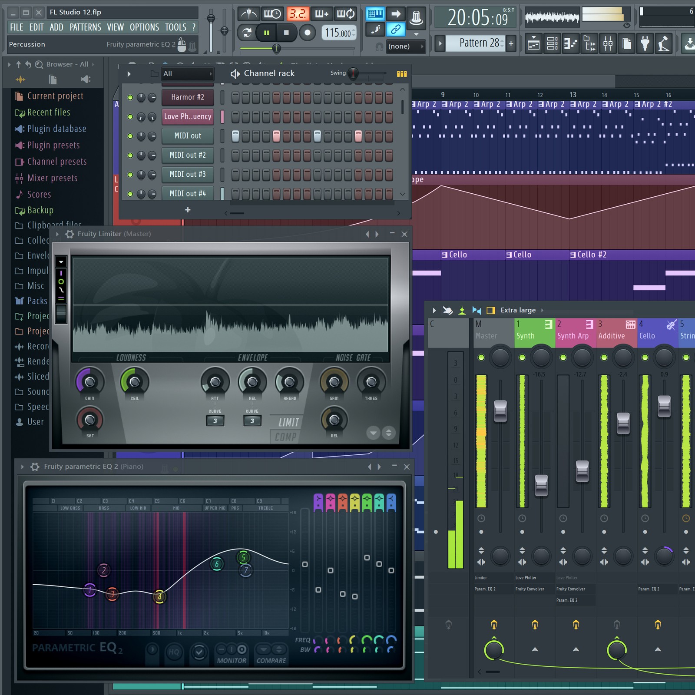The image size is (695, 695).
Task: Click the recording countdown 3.2 icon
Action: (x=298, y=13)
